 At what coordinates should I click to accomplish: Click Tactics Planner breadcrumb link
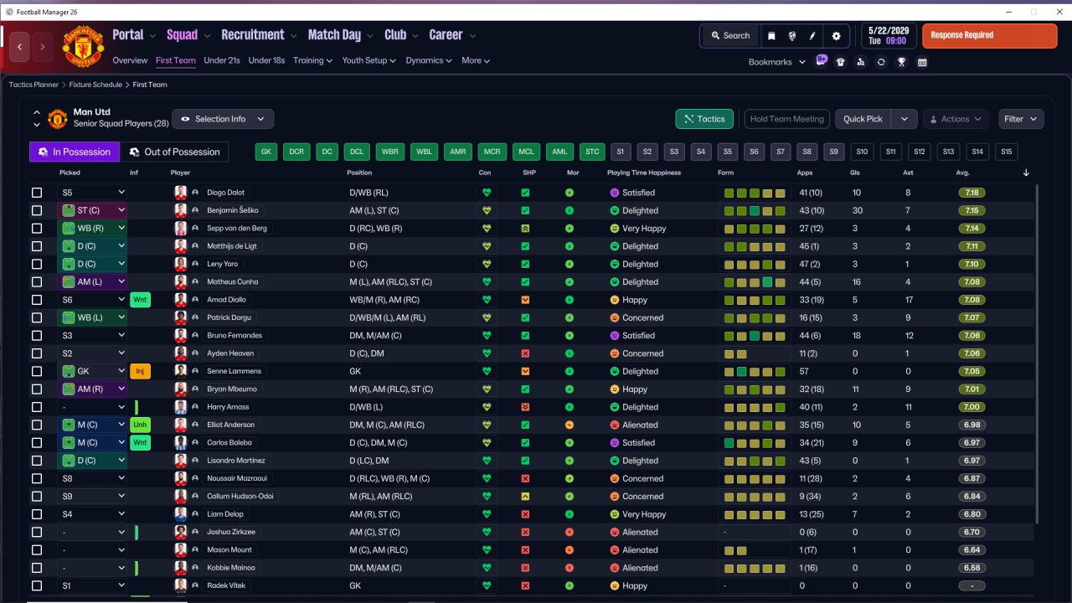(34, 85)
